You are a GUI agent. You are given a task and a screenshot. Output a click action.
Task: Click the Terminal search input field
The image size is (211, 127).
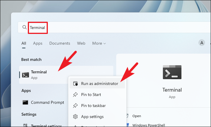click(x=114, y=27)
